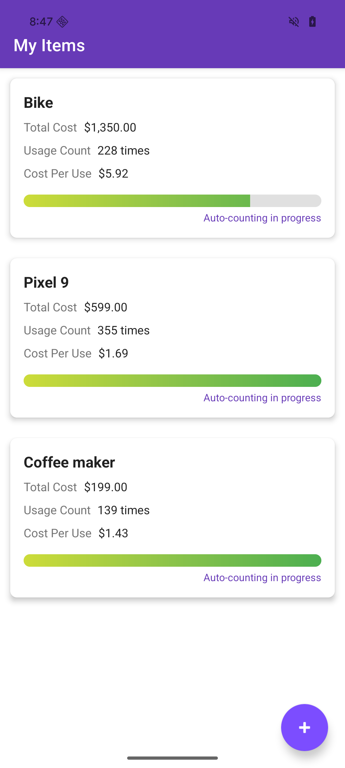This screenshot has width=345, height=768.
Task: Select the Pixel 9 cost per use $1.69
Action: coord(113,353)
